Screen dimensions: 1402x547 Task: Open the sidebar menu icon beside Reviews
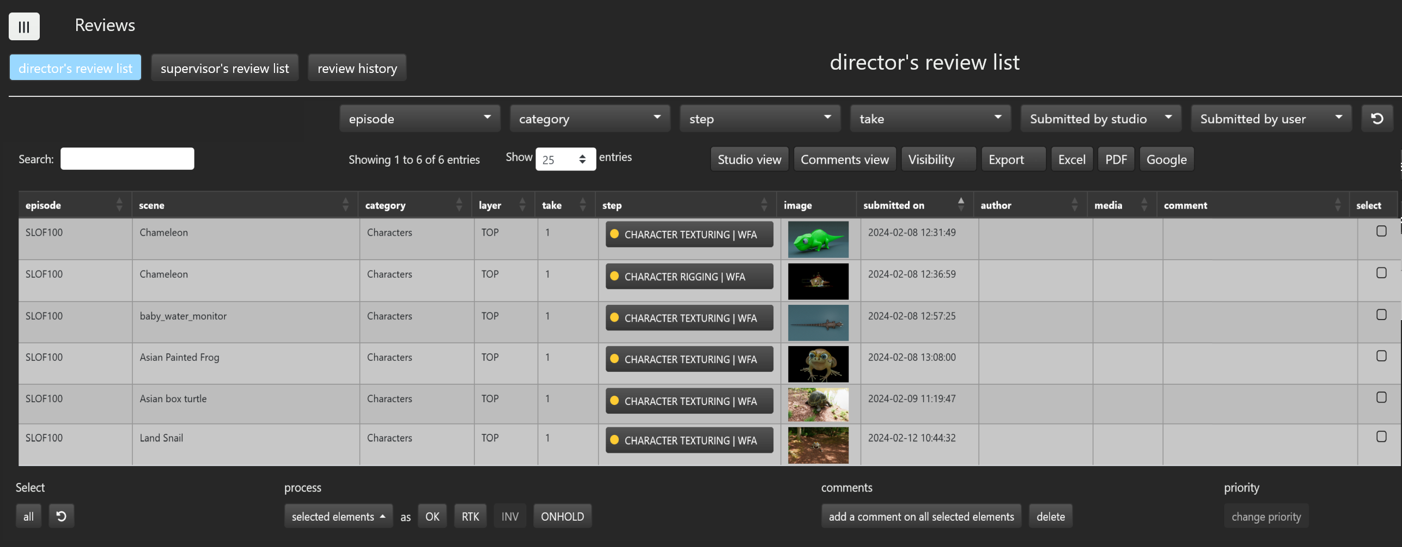coord(24,26)
